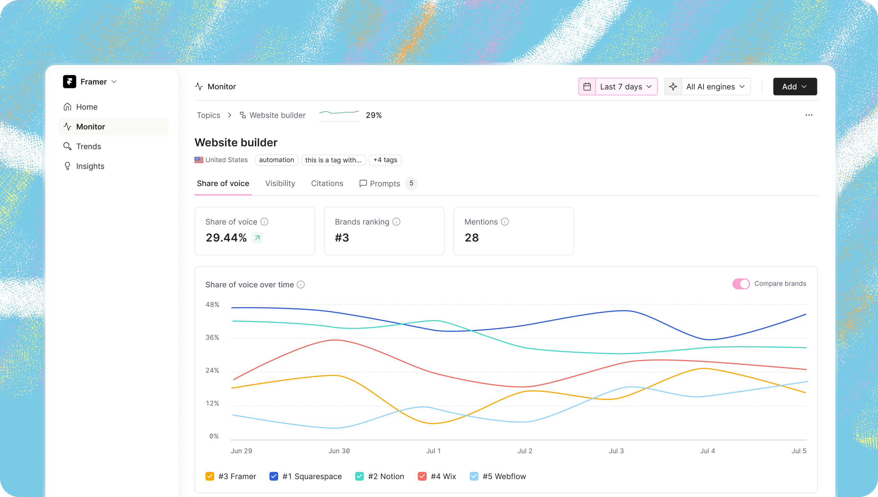
Task: Click the AI engines sparkle icon
Action: (673, 87)
